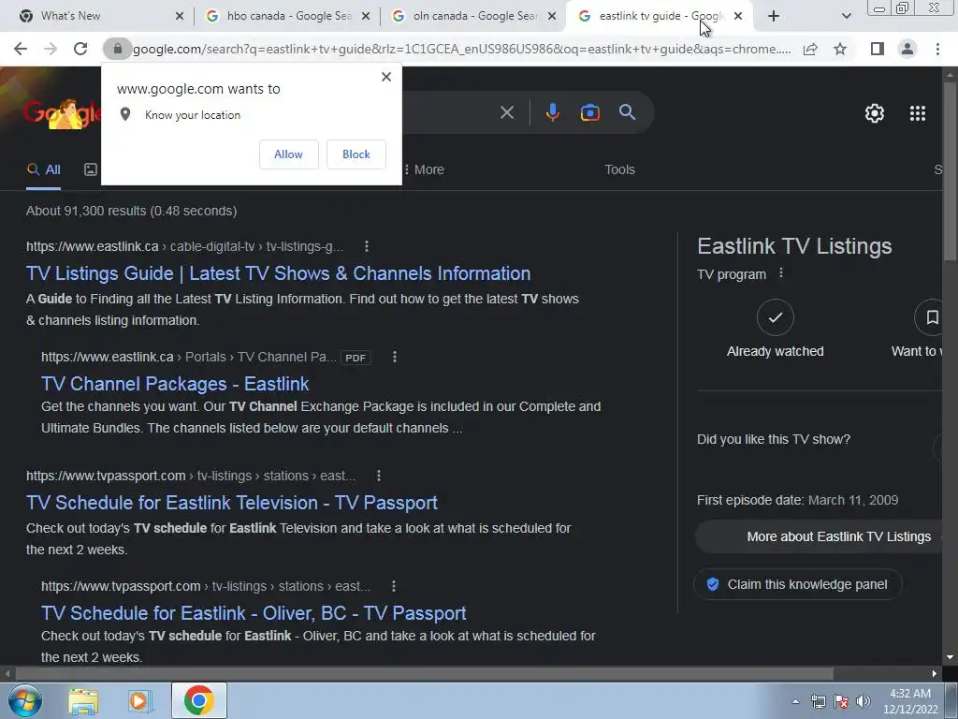Viewport: 958px width, 719px height.
Task: Click the magnifier search button
Action: click(628, 112)
